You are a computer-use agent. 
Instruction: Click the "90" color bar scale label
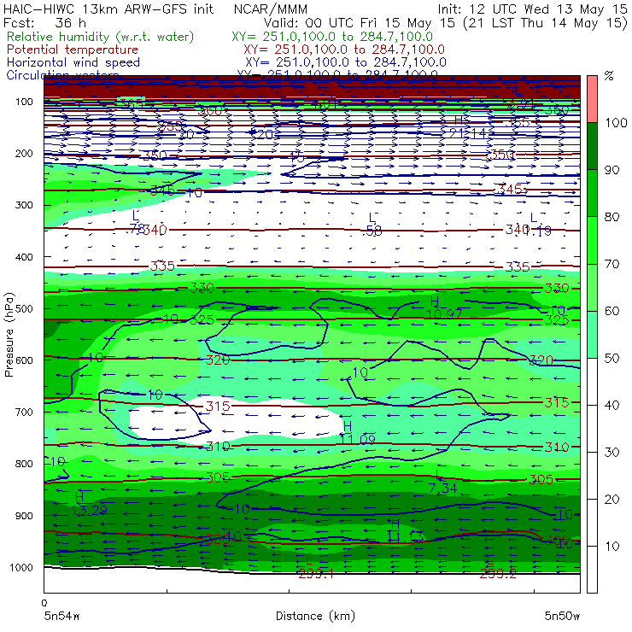pyautogui.click(x=612, y=170)
